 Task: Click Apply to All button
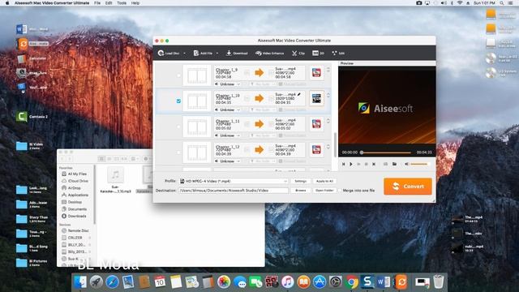[x=324, y=181]
